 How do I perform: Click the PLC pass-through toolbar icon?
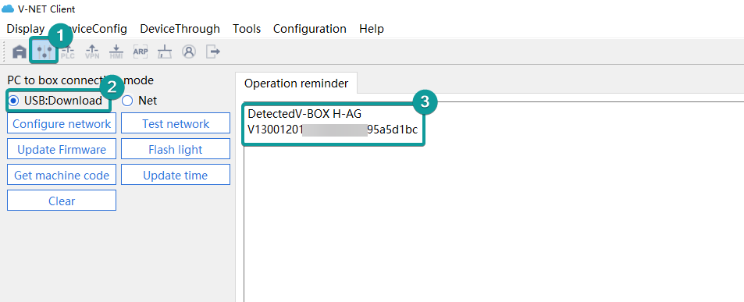tap(68, 52)
